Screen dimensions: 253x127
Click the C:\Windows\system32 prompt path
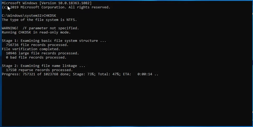(x=22, y=15)
